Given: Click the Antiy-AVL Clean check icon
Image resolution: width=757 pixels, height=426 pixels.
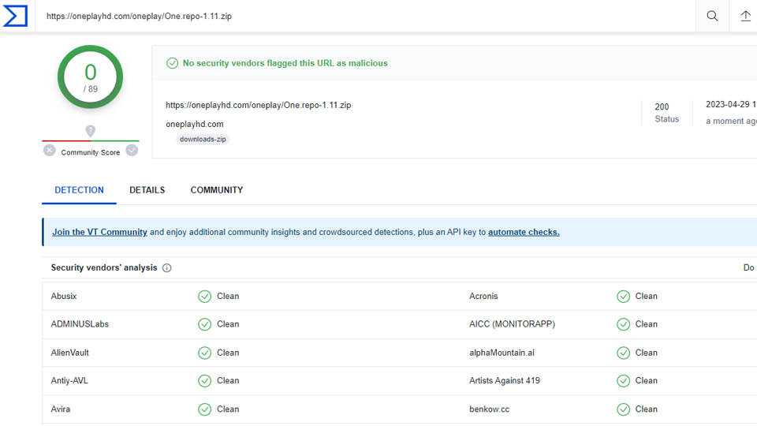Looking at the screenshot, I should 205,381.
